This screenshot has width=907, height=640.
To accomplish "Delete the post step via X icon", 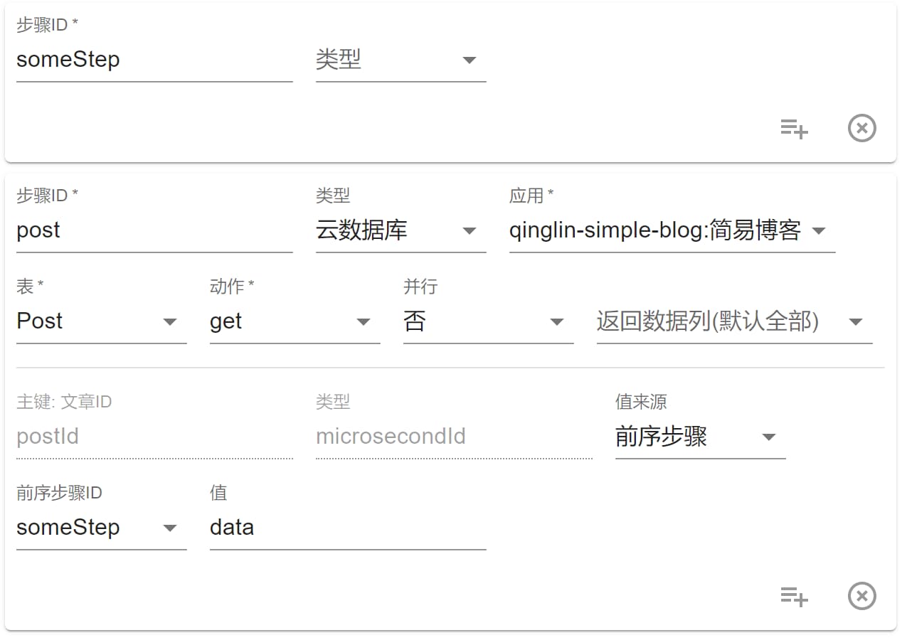I will pyautogui.click(x=861, y=597).
